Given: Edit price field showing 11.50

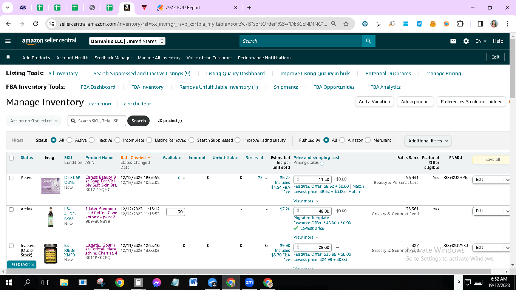Looking at the screenshot, I should [x=313, y=180].
